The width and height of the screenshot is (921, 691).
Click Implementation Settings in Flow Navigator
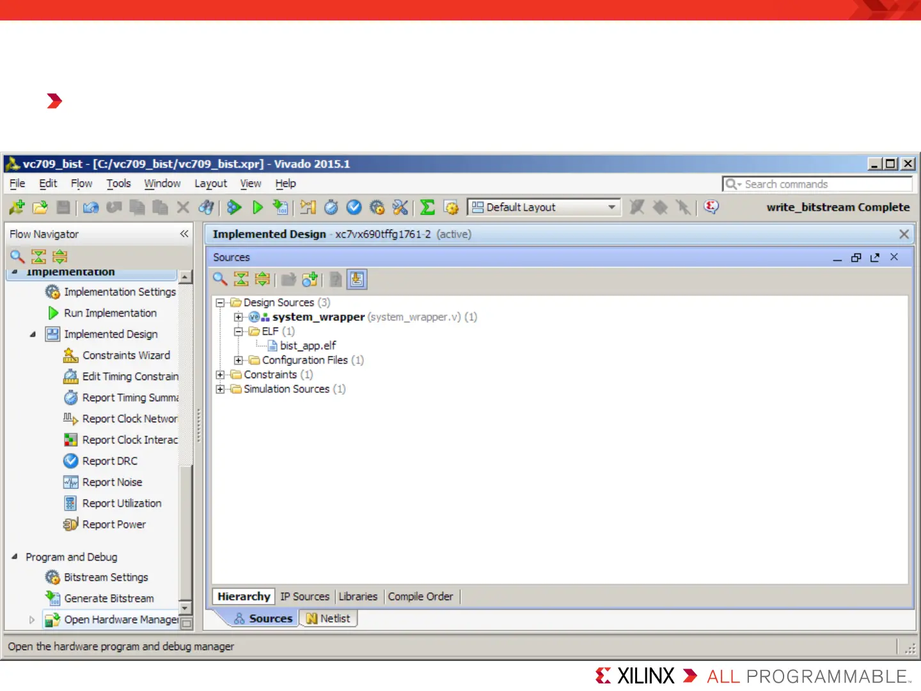(120, 292)
